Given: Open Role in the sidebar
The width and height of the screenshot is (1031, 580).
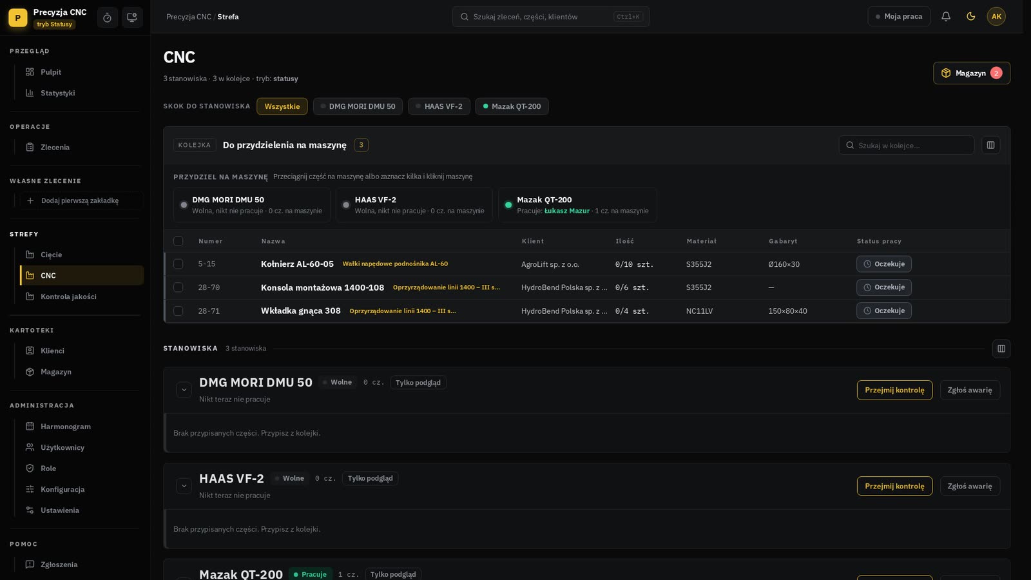Looking at the screenshot, I should (x=82, y=469).
